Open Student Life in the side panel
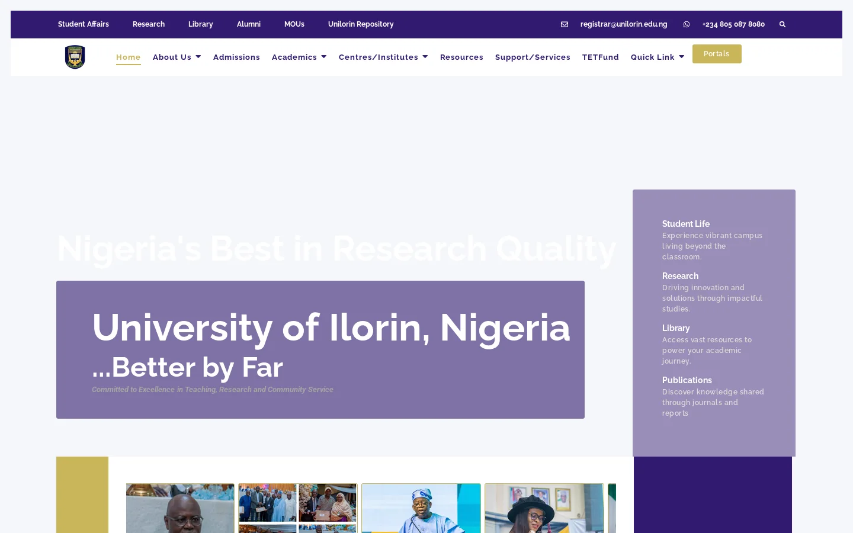This screenshot has height=533, width=853. click(686, 224)
